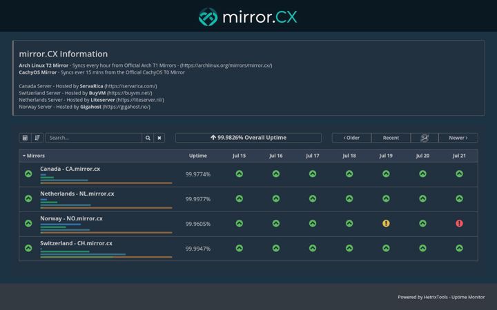497x310 pixels.
Task: Click Switzerland Jul 17 status icon
Action: click(313, 248)
